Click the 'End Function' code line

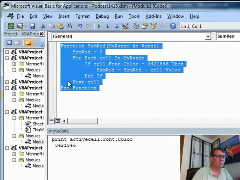(x=78, y=88)
